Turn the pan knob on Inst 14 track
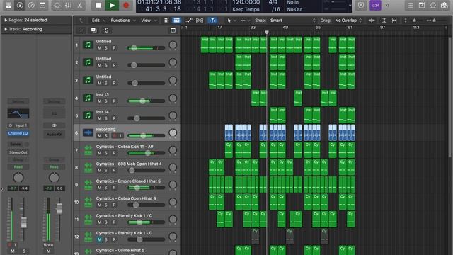This screenshot has width=453, height=255. [x=173, y=115]
